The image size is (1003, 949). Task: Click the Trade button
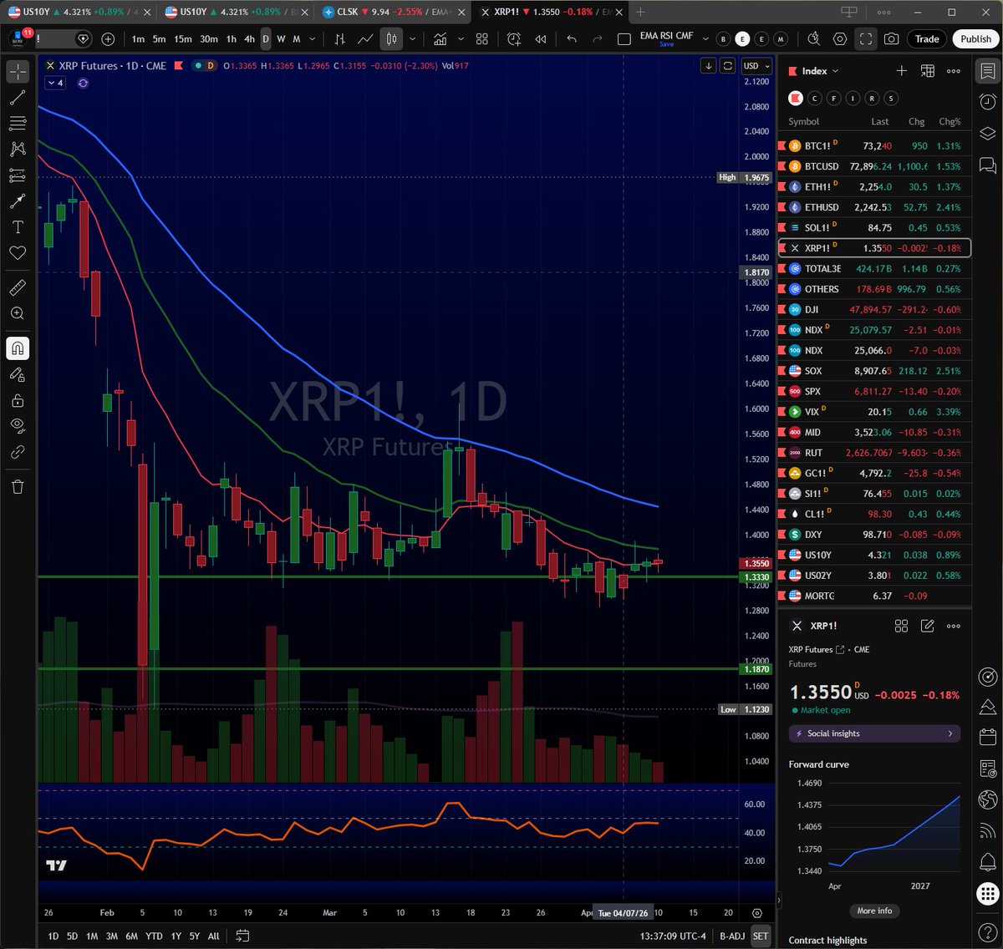click(926, 39)
